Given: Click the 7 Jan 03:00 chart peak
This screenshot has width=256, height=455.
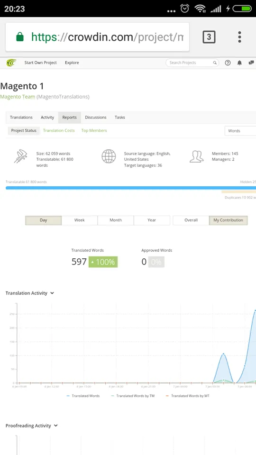Looking at the screenshot, I should pyautogui.click(x=223, y=354).
